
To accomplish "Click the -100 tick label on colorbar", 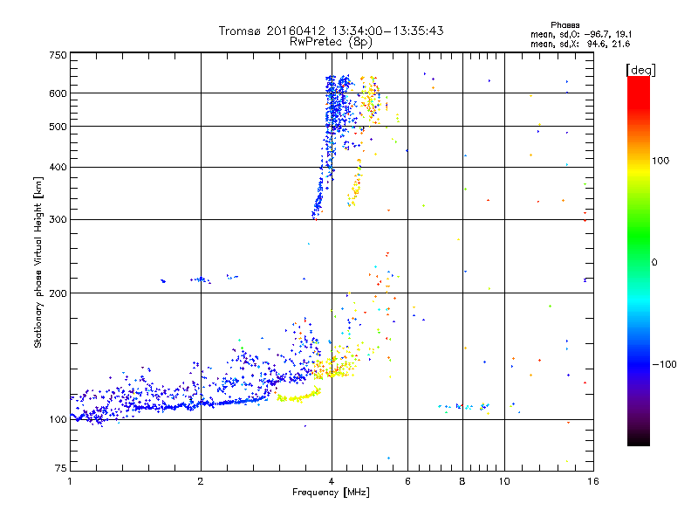I will [x=663, y=364].
